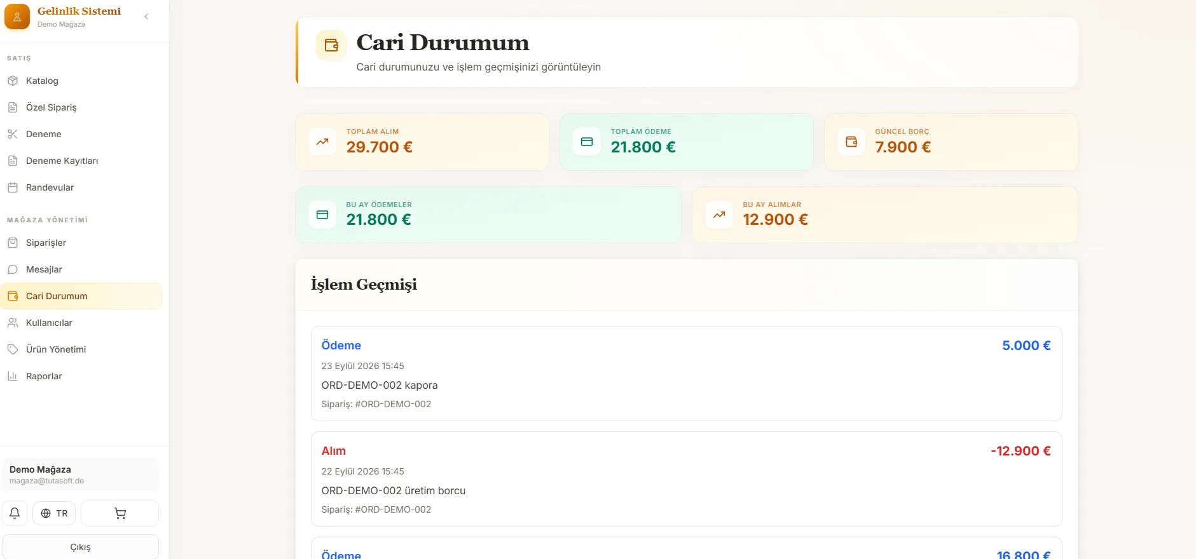Click the card icon in Toplam Ödeme card
This screenshot has width=1196, height=559.
(587, 142)
